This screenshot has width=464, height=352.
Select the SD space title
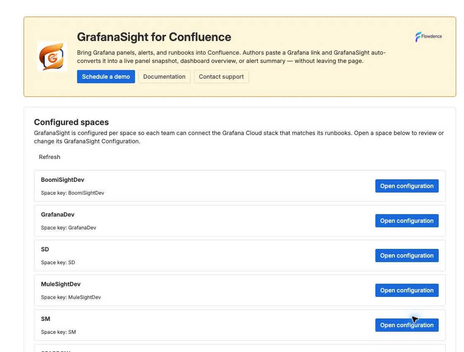[45, 249]
